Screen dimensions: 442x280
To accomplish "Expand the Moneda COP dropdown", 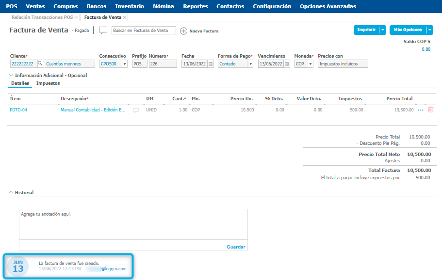I will pyautogui.click(x=311, y=64).
